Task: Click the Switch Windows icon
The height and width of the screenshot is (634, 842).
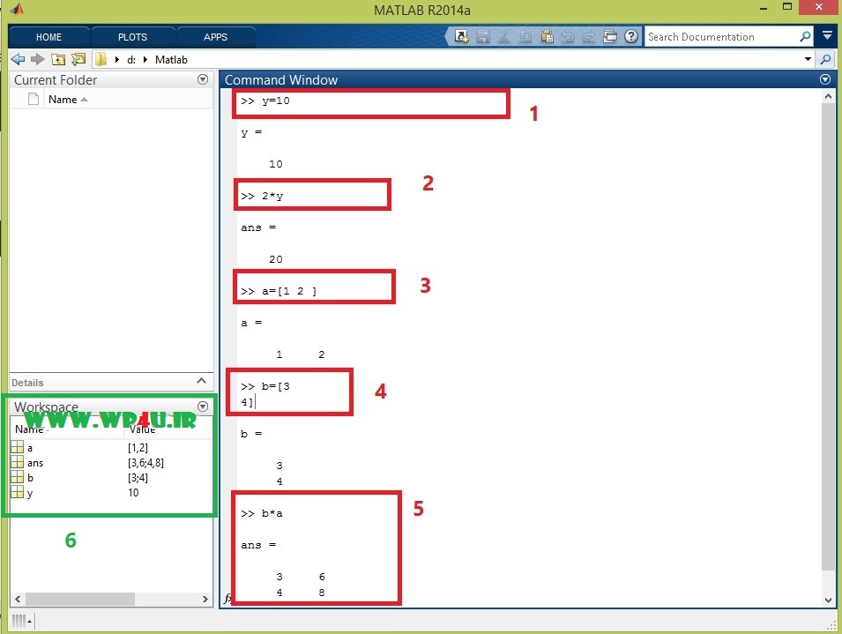Action: [610, 36]
